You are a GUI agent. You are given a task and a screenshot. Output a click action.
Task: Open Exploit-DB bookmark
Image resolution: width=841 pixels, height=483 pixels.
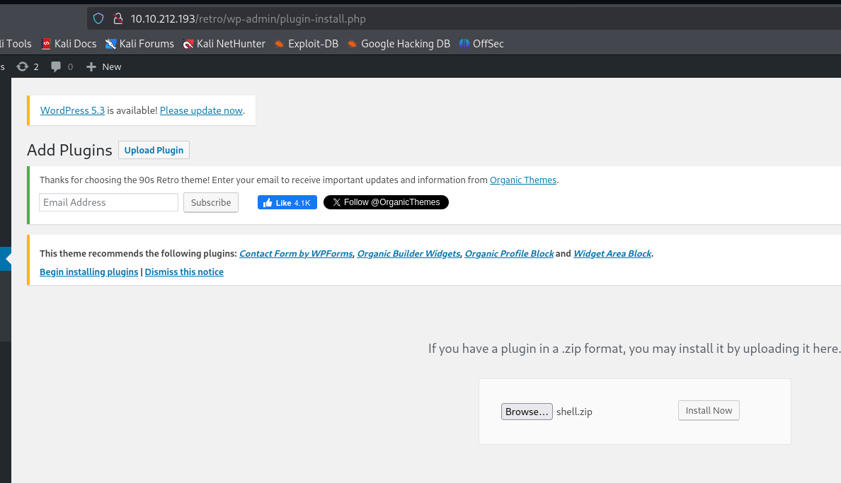click(x=306, y=44)
